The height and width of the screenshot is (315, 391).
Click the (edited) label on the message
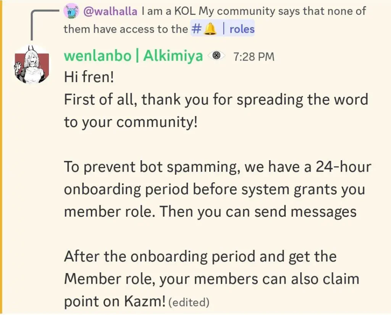(189, 302)
